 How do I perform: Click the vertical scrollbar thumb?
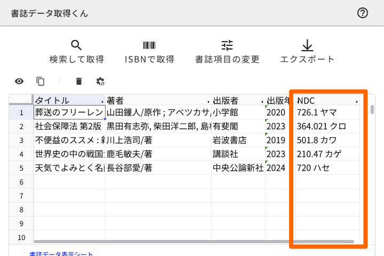click(x=372, y=110)
